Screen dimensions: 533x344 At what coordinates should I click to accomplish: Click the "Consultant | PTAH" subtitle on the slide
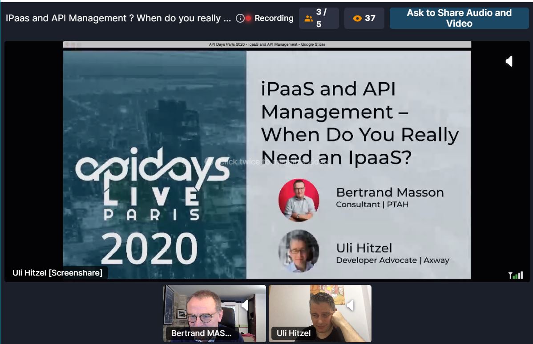(372, 204)
